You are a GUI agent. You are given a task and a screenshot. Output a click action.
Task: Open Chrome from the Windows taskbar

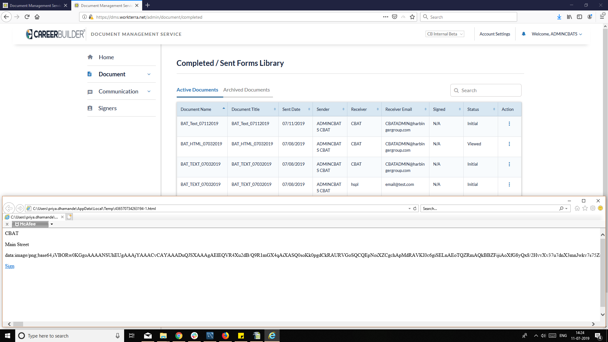pyautogui.click(x=179, y=336)
